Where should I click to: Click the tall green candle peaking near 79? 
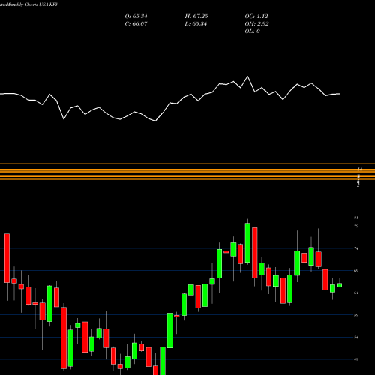tap(247, 243)
